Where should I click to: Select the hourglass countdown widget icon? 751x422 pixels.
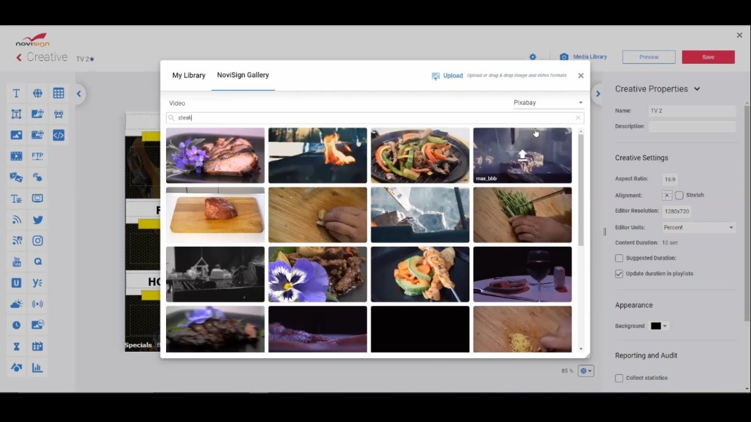pos(16,346)
